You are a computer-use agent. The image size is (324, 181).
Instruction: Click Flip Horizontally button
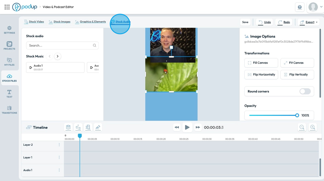(x=261, y=75)
